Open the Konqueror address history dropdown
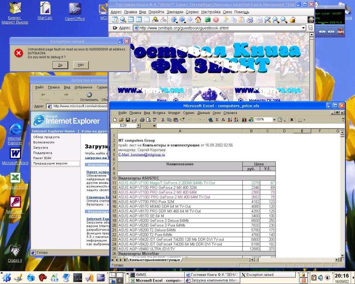The image size is (355, 284). click(303, 28)
